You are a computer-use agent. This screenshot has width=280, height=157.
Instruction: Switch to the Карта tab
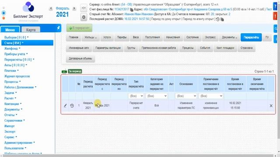click(x=31, y=30)
